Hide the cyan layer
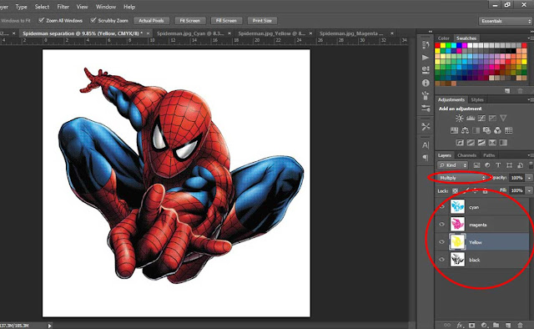Viewport: 534px width, 329px height. coord(442,207)
